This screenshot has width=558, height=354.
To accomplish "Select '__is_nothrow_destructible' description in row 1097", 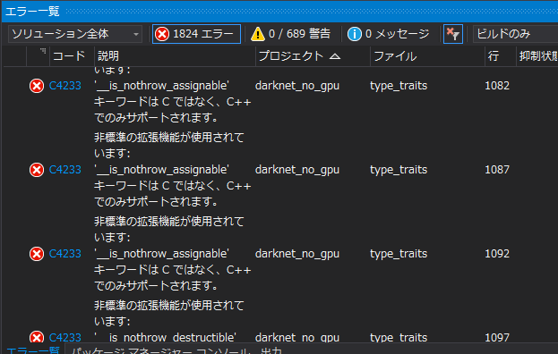I will (x=165, y=337).
